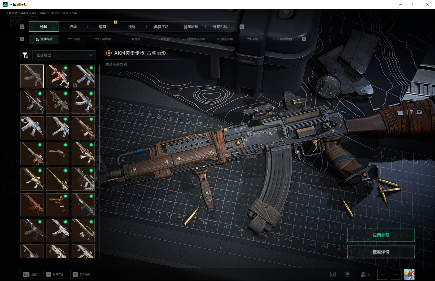Select the 全部枪械 category filter
This screenshot has height=281, width=435.
pos(44,39)
